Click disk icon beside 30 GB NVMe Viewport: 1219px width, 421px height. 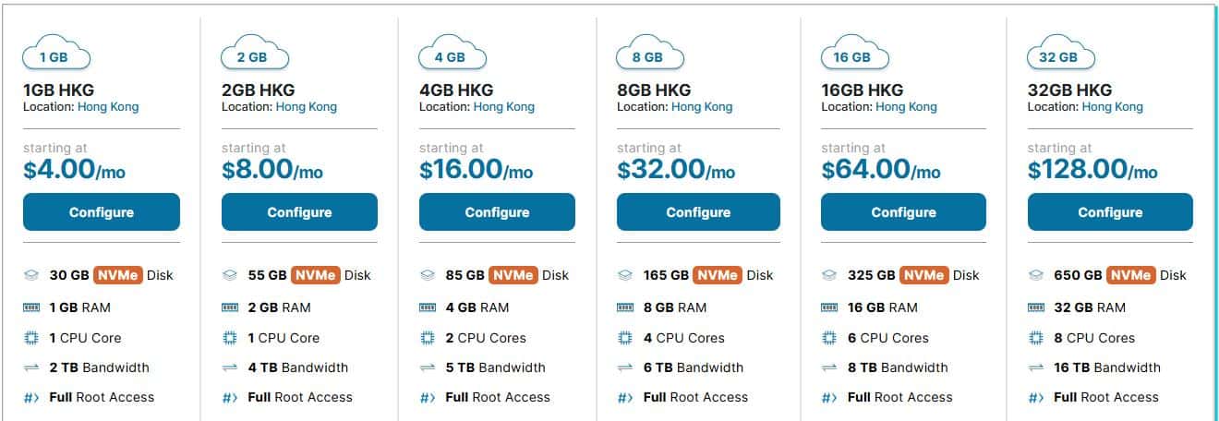(x=31, y=275)
